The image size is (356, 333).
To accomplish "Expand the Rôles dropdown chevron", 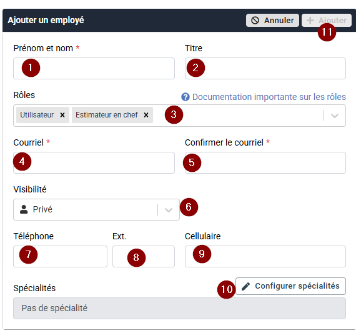I will pyautogui.click(x=335, y=116).
